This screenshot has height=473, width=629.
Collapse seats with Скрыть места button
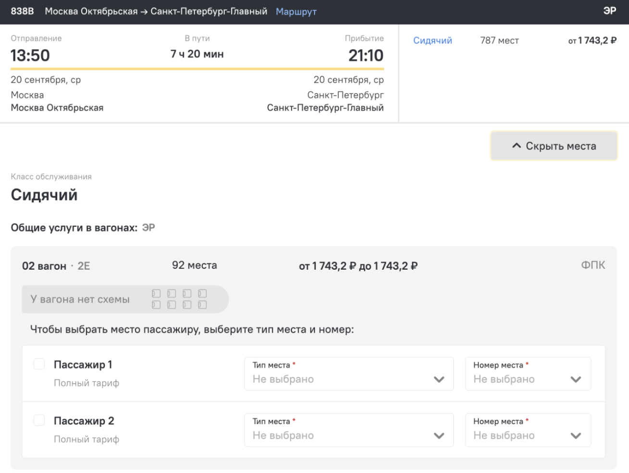coord(554,146)
